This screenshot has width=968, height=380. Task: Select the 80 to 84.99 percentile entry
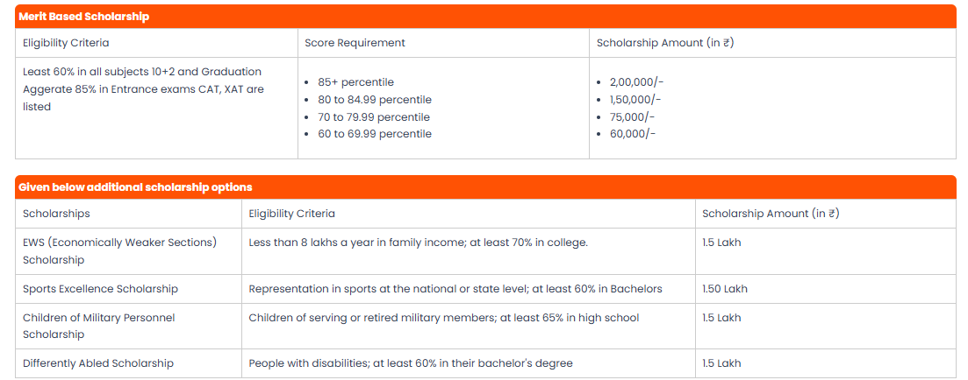pyautogui.click(x=374, y=100)
